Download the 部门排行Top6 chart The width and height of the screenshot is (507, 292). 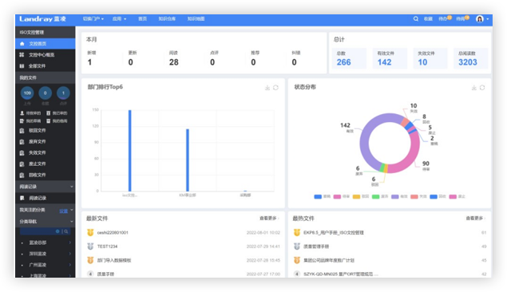click(x=267, y=88)
